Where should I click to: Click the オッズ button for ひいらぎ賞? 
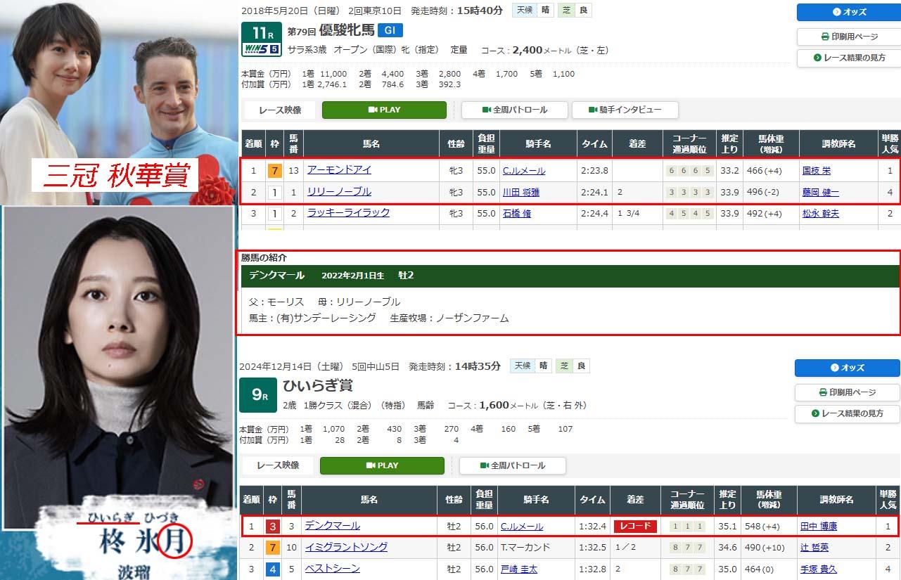pyautogui.click(x=847, y=368)
